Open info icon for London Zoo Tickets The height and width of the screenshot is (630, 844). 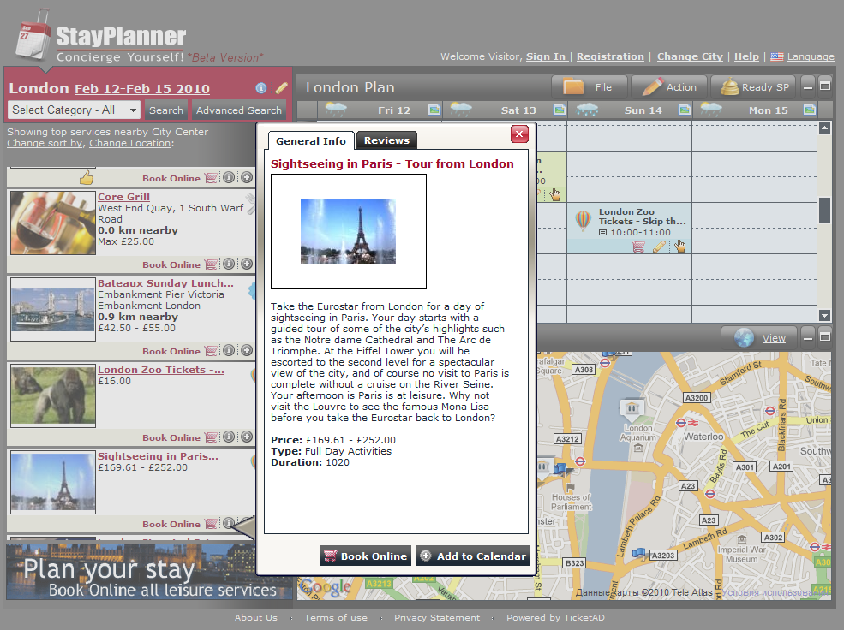tap(229, 437)
